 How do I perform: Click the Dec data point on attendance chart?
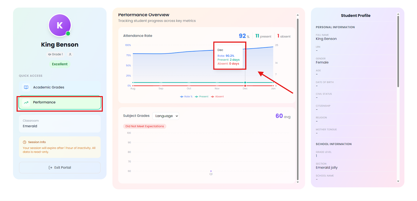(x=245, y=49)
